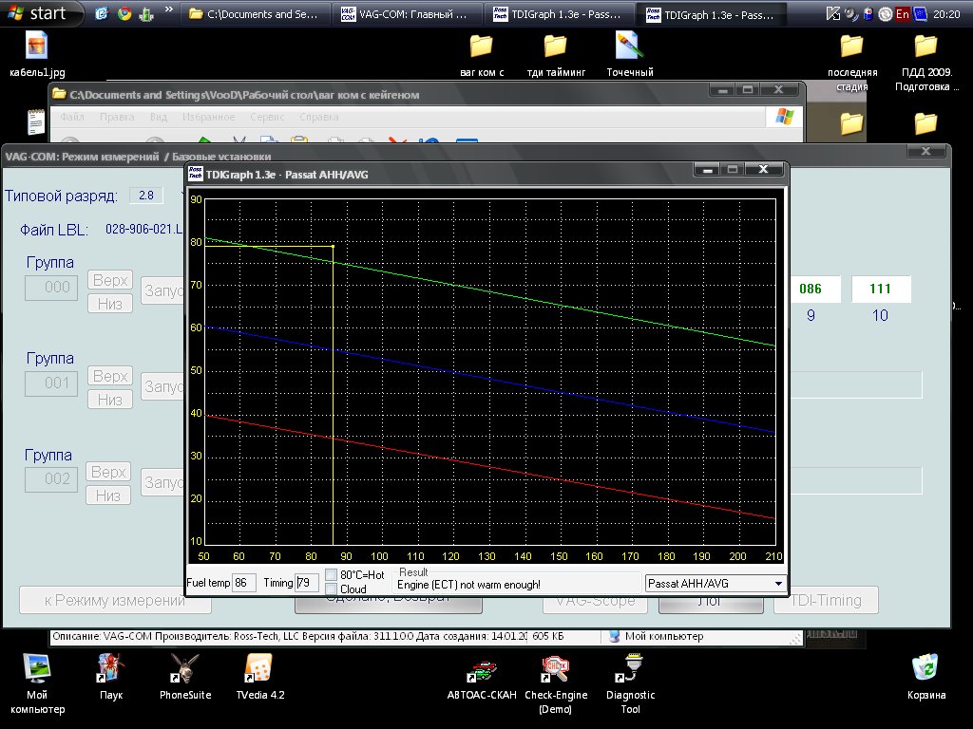Close the TDIGraph 1.3e window

click(764, 169)
